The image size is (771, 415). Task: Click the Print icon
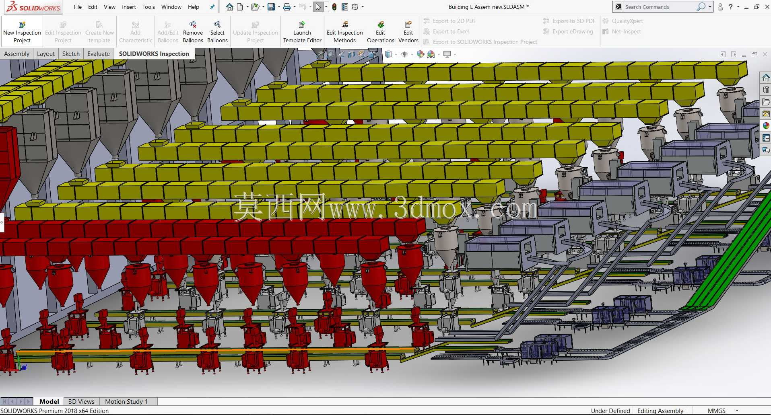tap(287, 7)
